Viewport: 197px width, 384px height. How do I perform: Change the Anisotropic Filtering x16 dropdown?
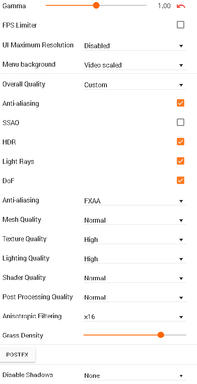pos(135,317)
